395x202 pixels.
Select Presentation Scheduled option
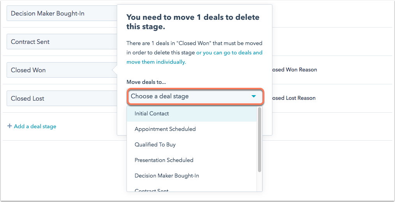tap(164, 160)
